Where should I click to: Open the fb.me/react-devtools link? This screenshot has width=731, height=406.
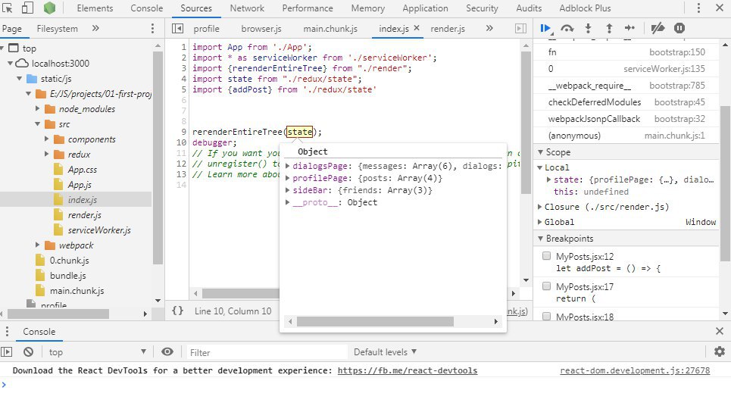pyautogui.click(x=407, y=370)
